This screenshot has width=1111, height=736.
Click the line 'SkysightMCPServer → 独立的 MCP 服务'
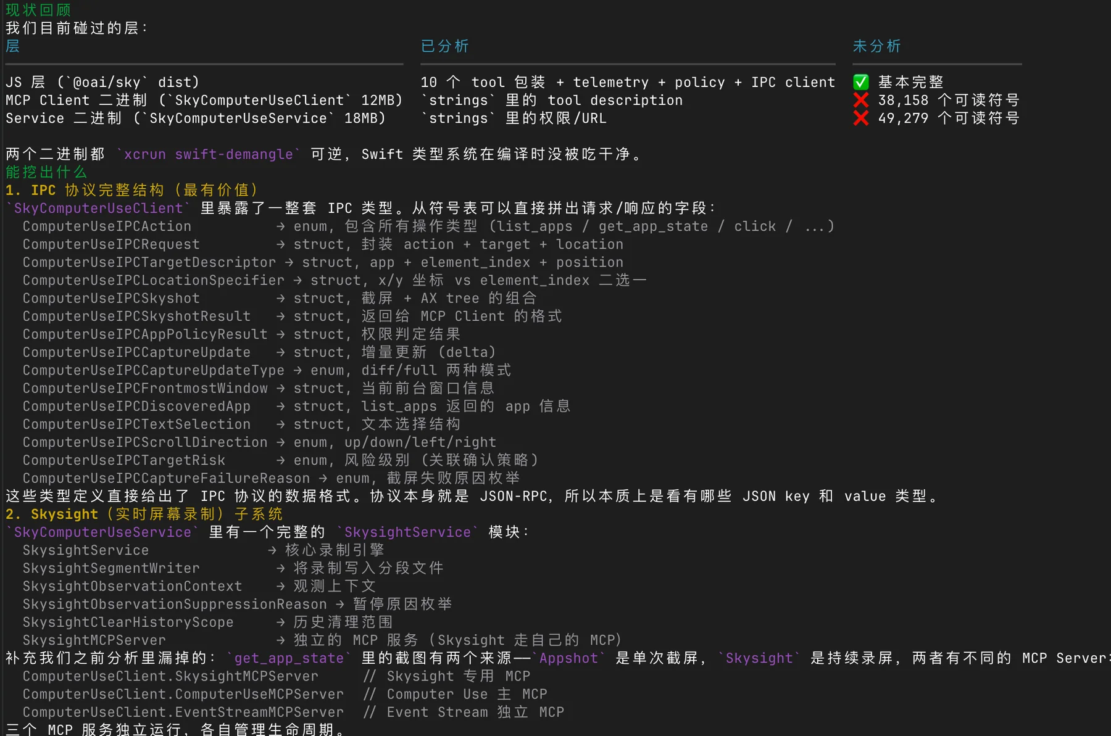pos(322,640)
